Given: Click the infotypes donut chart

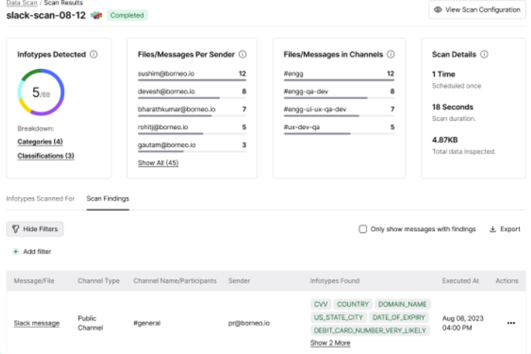Looking at the screenshot, I should click(x=41, y=93).
